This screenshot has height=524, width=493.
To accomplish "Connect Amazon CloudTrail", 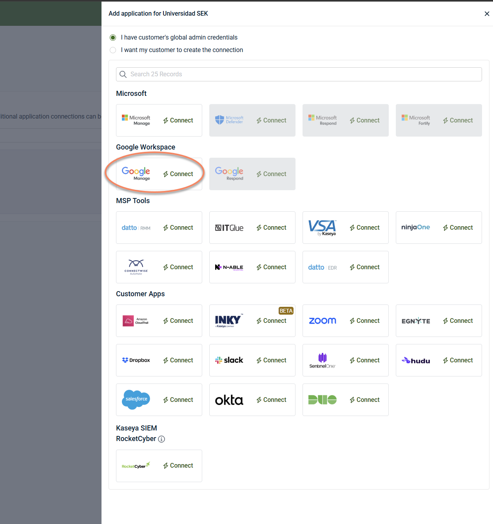I will tap(178, 321).
